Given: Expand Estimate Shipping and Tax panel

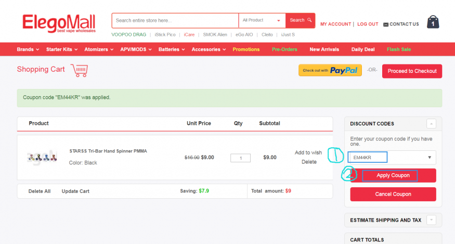Looking at the screenshot, I should [x=431, y=220].
